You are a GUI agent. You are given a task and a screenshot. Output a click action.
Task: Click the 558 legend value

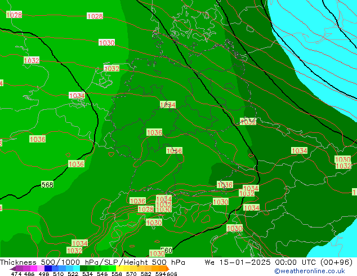[x=117, y=274]
